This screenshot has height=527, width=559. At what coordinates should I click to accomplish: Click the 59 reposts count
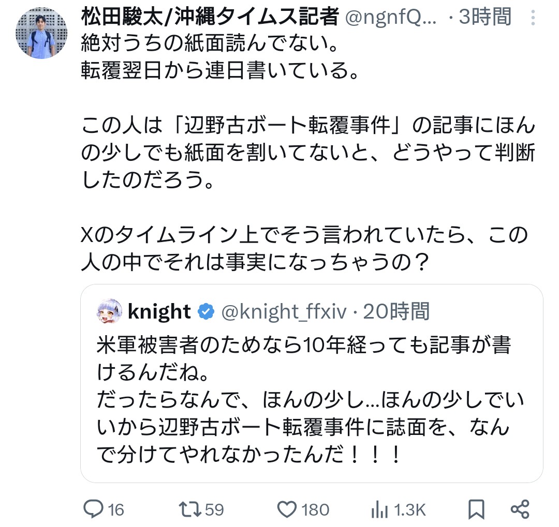click(x=214, y=510)
